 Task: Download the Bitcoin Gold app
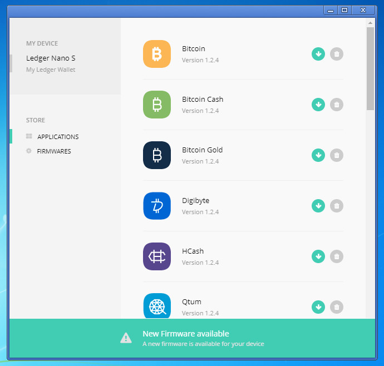click(x=318, y=155)
